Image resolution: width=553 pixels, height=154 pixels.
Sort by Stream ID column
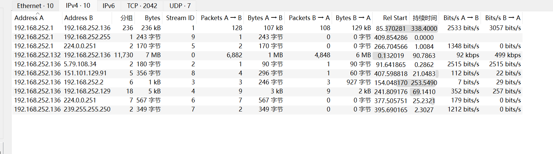[180, 18]
